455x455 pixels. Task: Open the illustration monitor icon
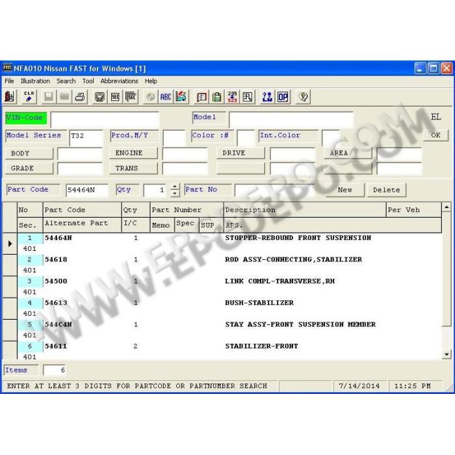point(99,97)
